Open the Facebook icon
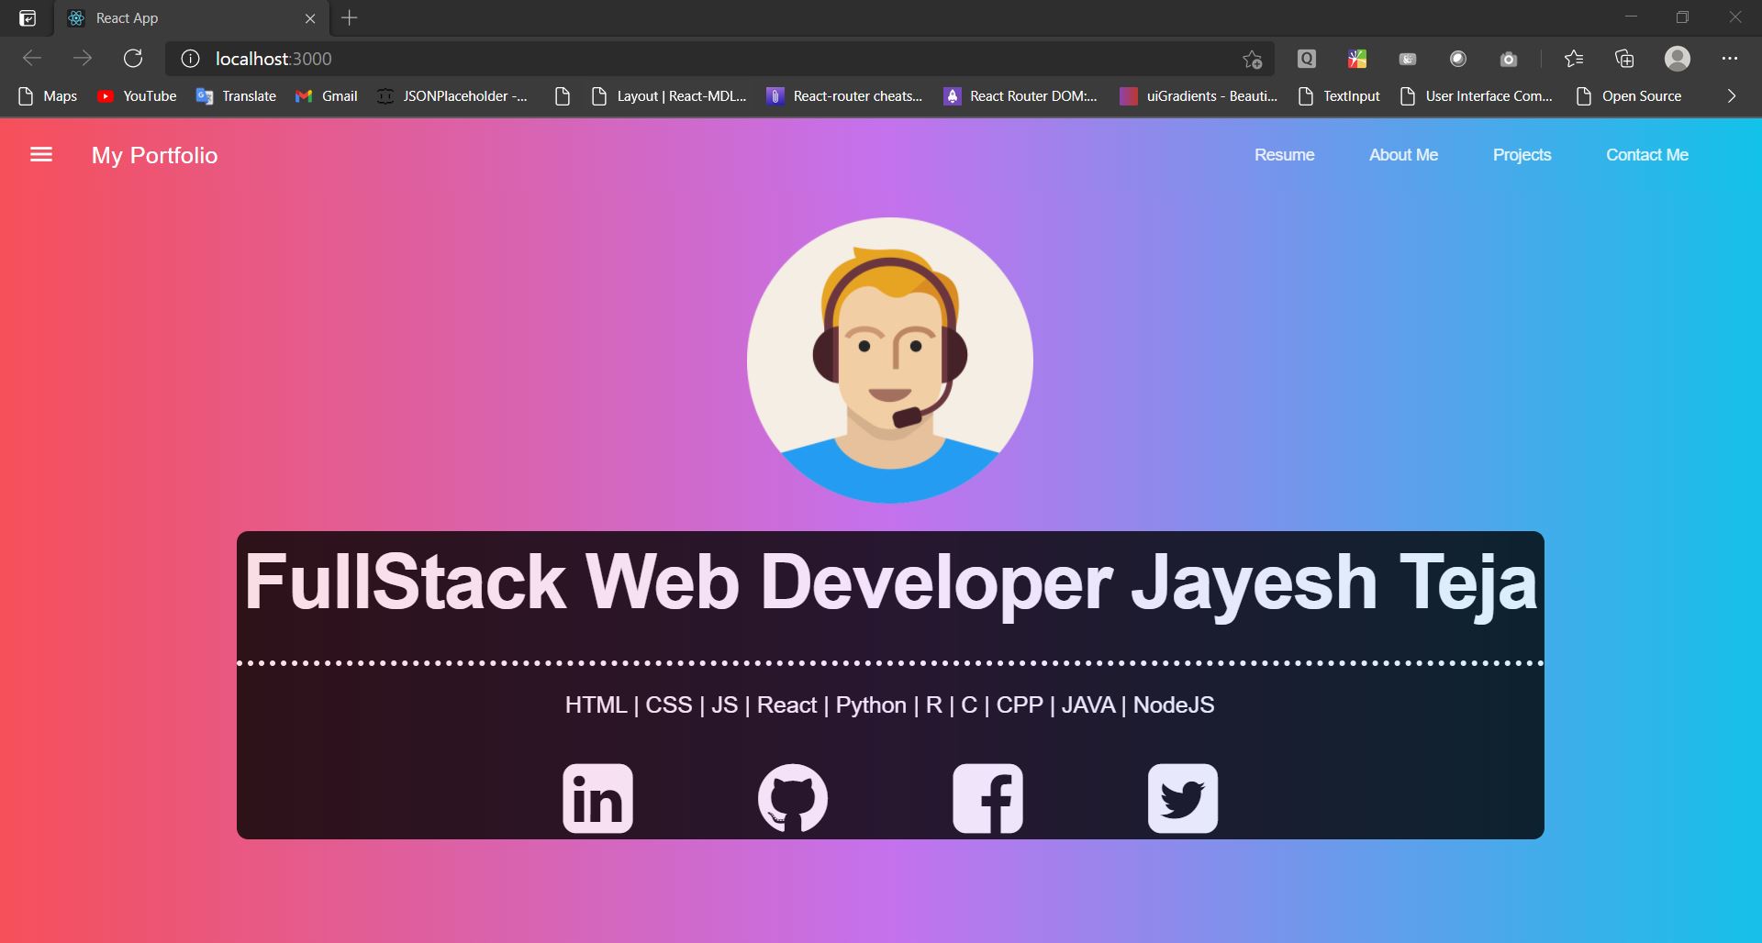This screenshot has width=1762, height=943. coord(987,797)
